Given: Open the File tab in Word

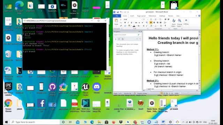Looking at the screenshot, I should coord(117,16).
